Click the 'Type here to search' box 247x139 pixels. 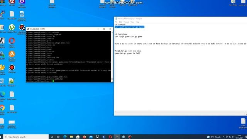click(x=26, y=137)
